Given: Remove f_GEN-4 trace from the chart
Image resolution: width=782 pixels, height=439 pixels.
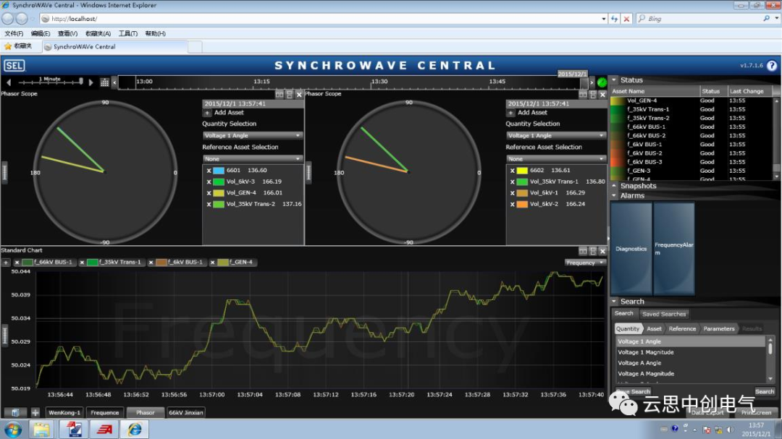Looking at the screenshot, I should click(212, 262).
